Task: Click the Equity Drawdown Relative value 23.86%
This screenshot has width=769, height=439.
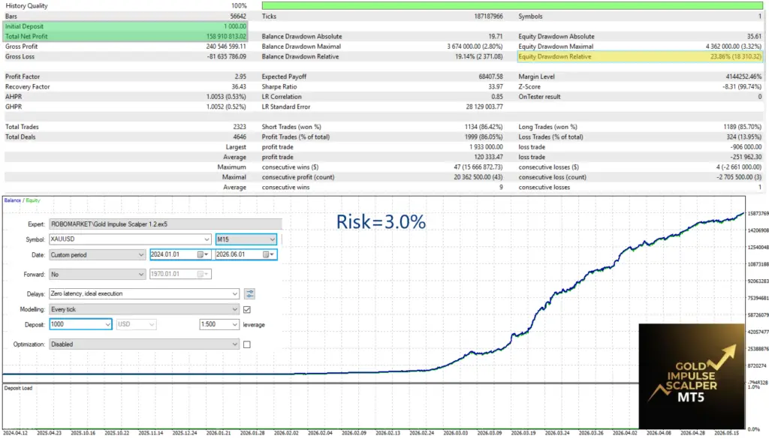Action: (x=736, y=57)
